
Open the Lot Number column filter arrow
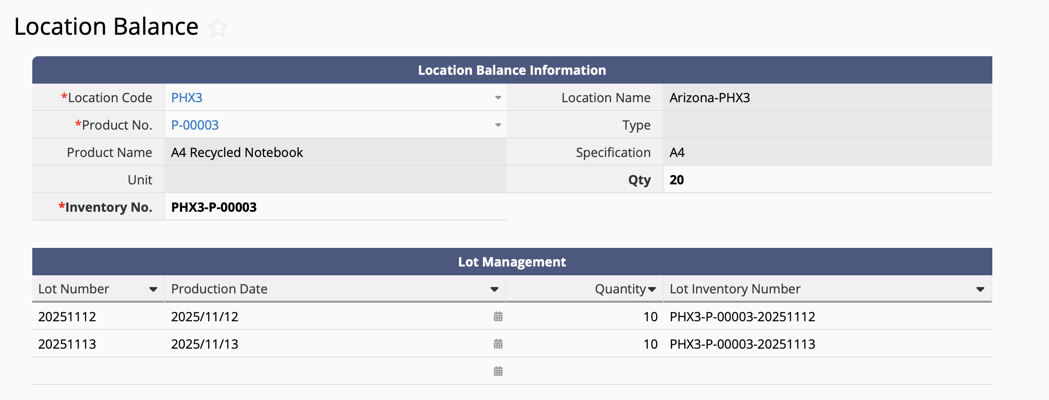153,289
